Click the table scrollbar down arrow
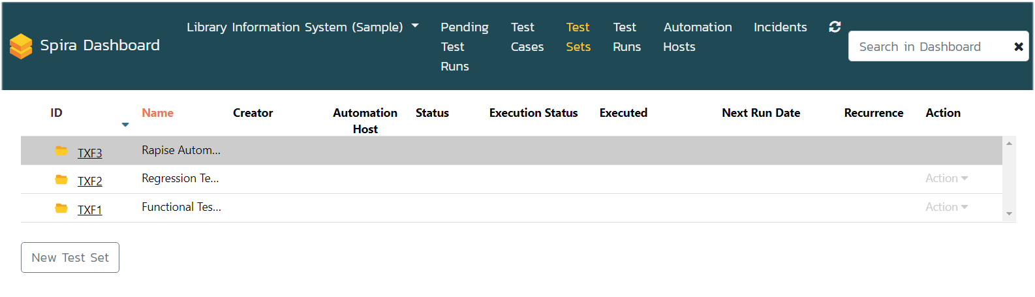This screenshot has width=1035, height=297. pyautogui.click(x=1009, y=213)
